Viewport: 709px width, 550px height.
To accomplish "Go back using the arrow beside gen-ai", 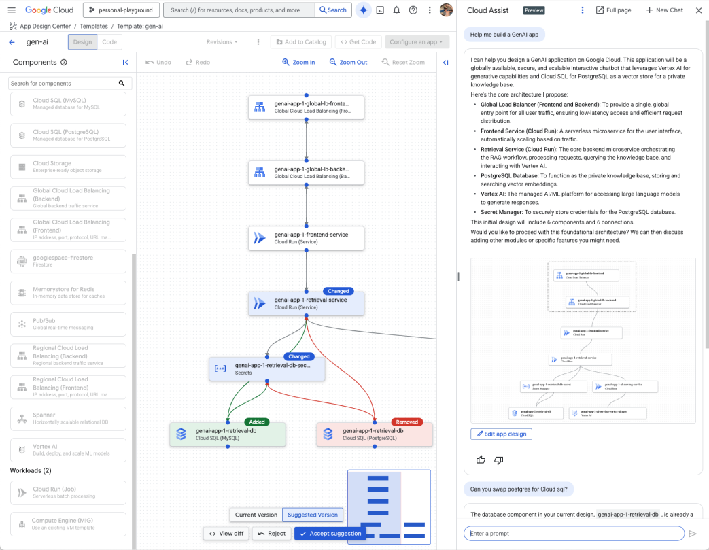I will tap(12, 42).
